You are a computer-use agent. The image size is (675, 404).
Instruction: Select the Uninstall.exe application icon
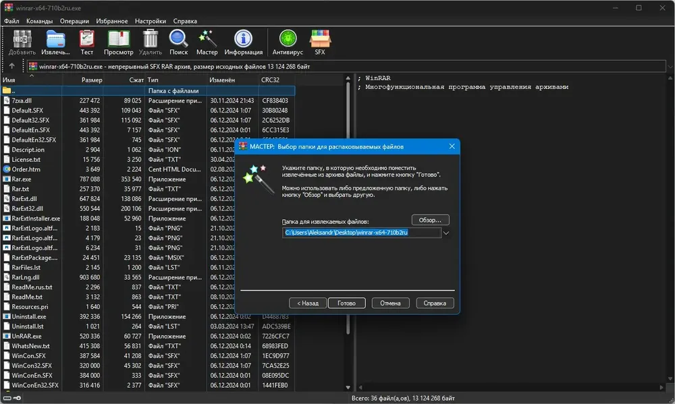(7, 317)
